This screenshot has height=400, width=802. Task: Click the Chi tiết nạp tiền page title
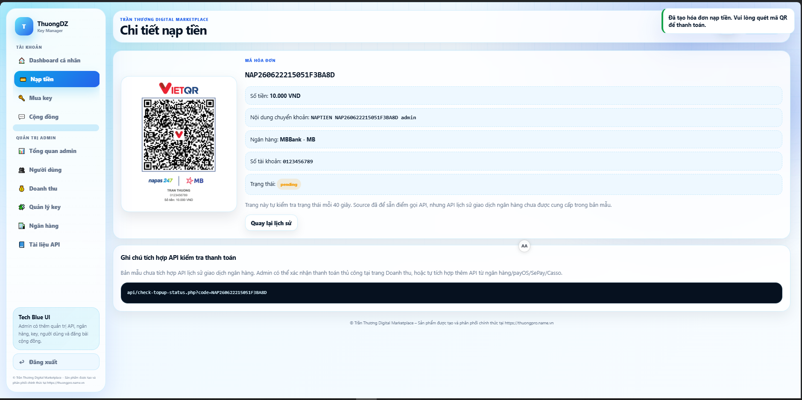click(x=163, y=30)
